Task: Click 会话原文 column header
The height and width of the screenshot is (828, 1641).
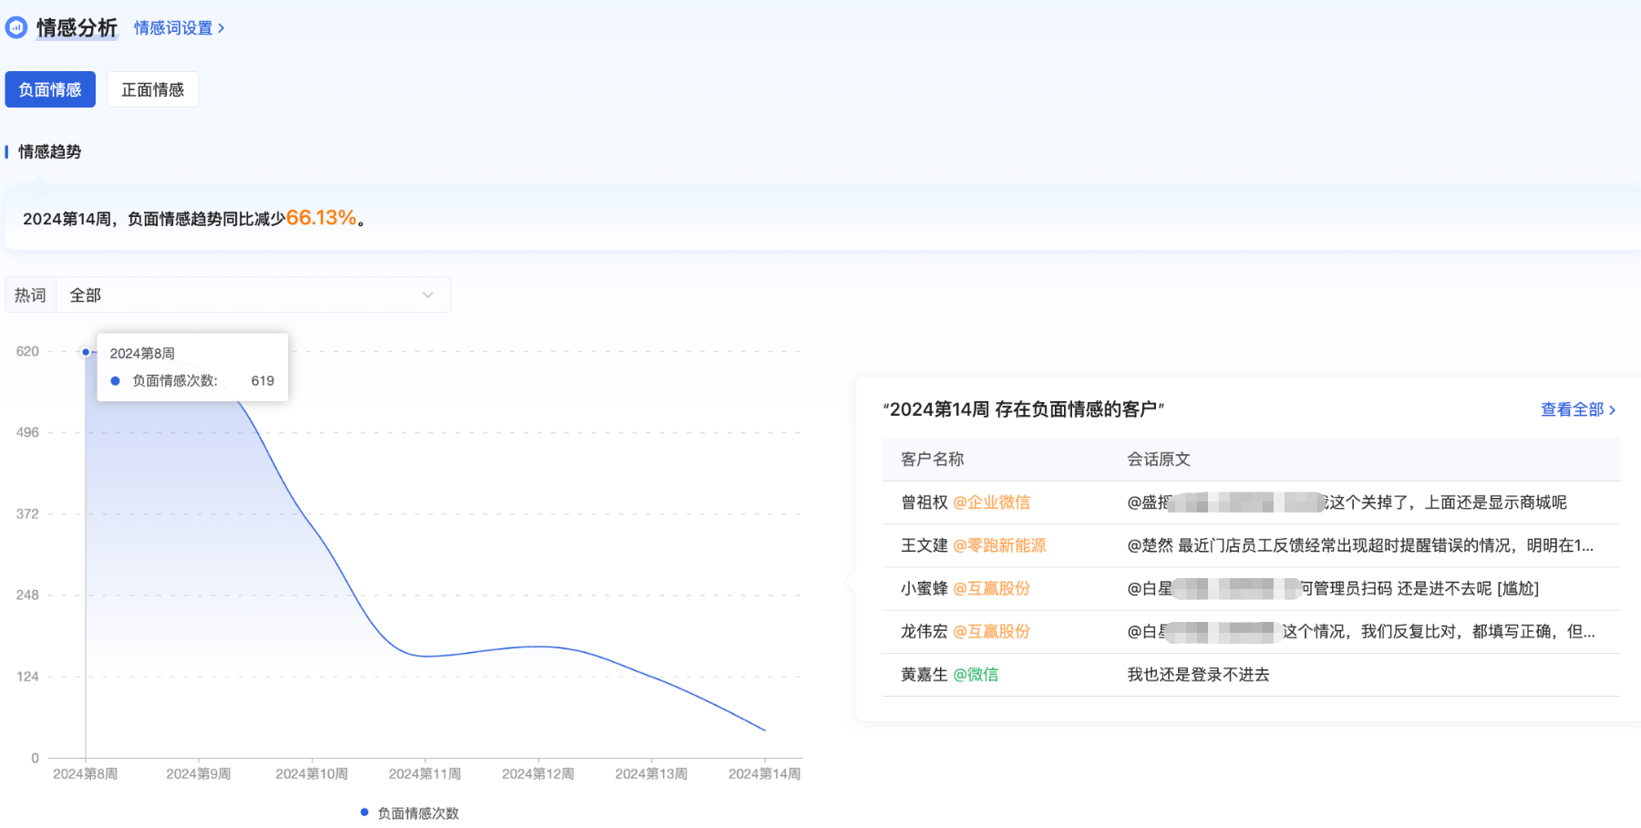Action: [x=1158, y=460]
